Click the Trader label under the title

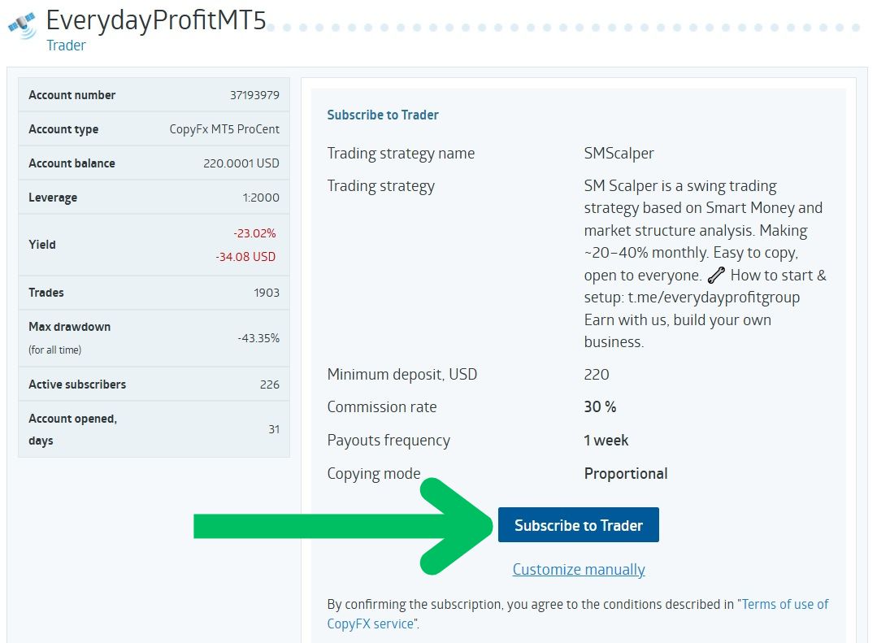pyautogui.click(x=66, y=46)
